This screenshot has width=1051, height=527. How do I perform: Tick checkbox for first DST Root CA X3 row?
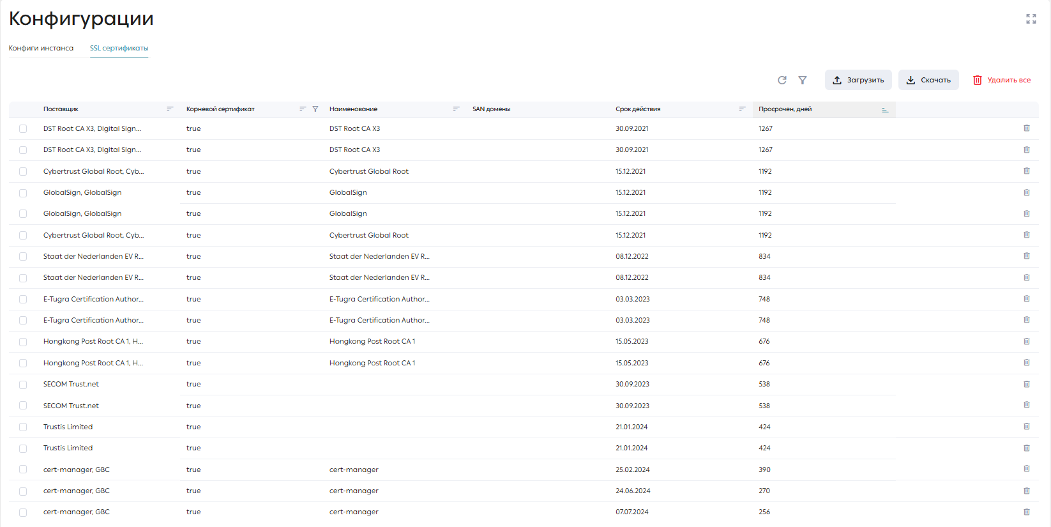click(23, 128)
